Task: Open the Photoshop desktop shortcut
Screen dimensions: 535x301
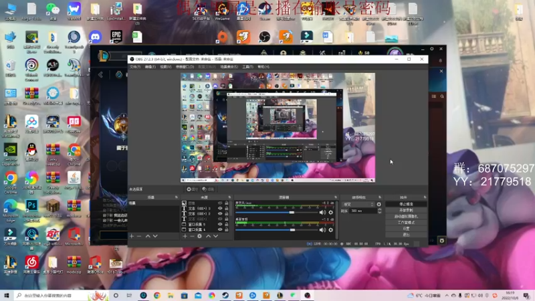Action: pyautogui.click(x=31, y=209)
